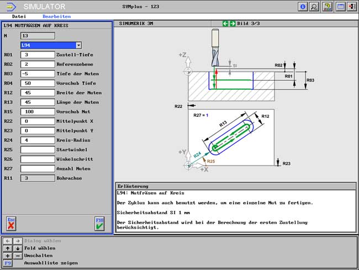The height and width of the screenshot is (270, 359).
Task: Open the Bearbeiten menu
Action: pyautogui.click(x=57, y=17)
